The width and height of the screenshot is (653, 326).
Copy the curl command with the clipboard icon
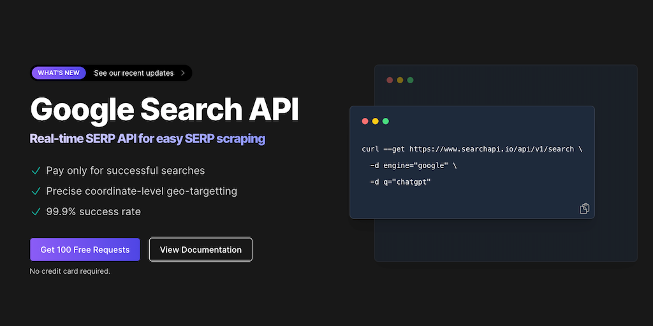coord(584,209)
